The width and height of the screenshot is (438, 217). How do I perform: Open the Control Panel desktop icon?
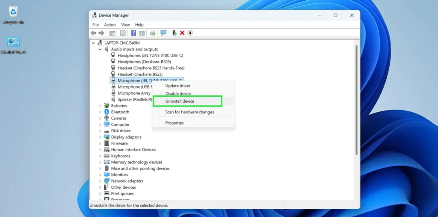[x=13, y=45]
